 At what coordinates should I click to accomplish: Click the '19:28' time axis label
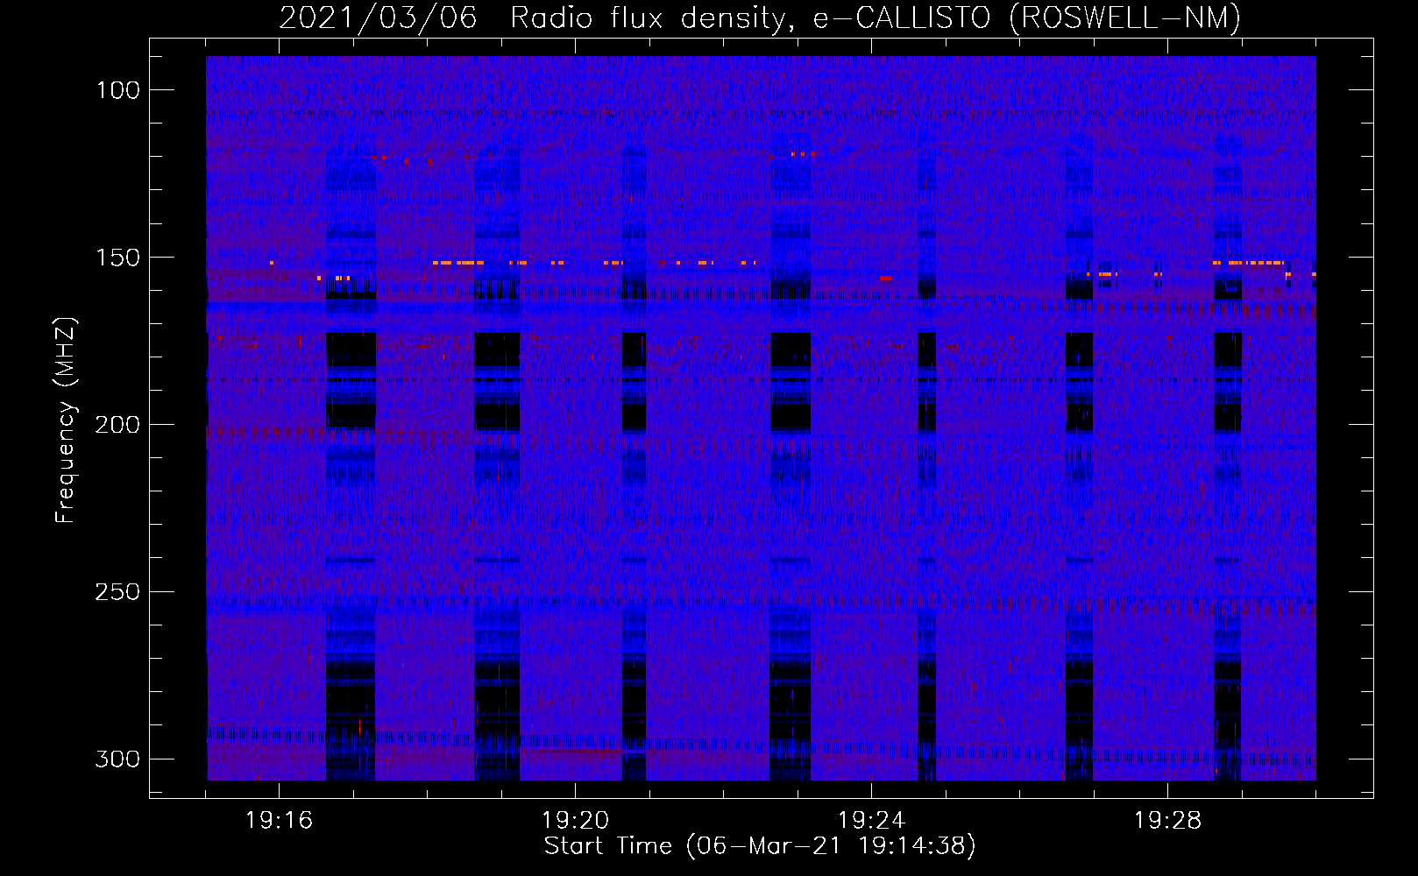pyautogui.click(x=1167, y=821)
